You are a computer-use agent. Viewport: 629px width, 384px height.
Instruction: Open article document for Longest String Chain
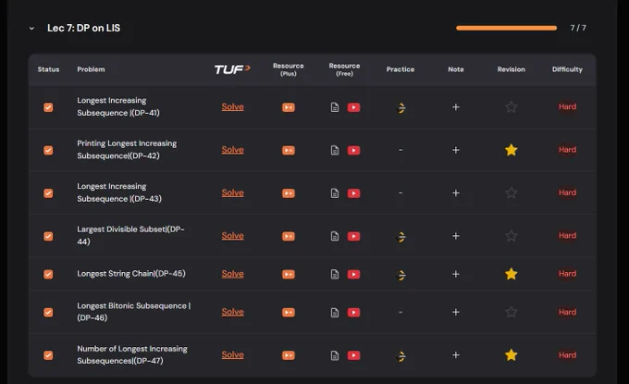tap(335, 275)
